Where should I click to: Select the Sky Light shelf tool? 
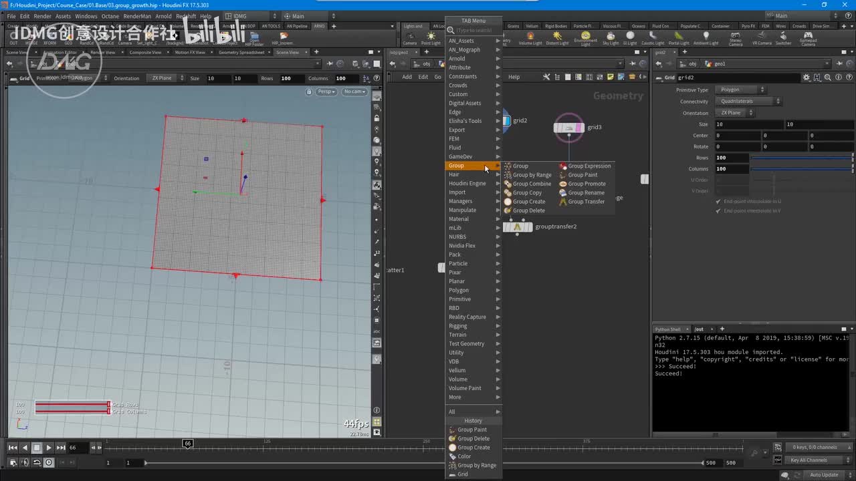pos(611,37)
